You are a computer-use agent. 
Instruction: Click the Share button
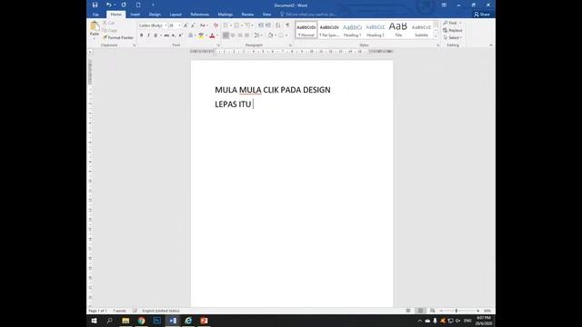[x=482, y=15]
